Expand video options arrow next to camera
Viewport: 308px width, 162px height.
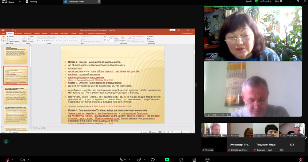[x=29, y=160]
